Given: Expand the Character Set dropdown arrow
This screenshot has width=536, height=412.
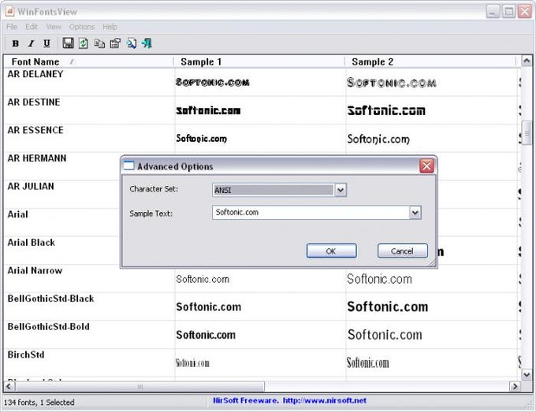Looking at the screenshot, I should [341, 190].
